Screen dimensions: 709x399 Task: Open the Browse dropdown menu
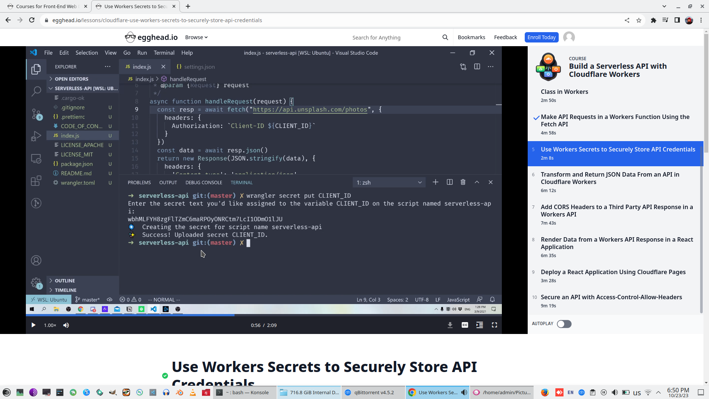[x=196, y=37]
